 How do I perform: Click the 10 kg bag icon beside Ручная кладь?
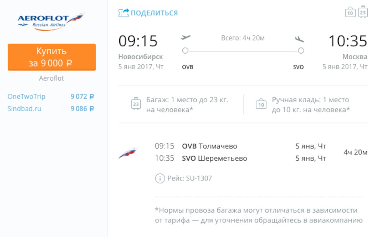pyautogui.click(x=261, y=104)
